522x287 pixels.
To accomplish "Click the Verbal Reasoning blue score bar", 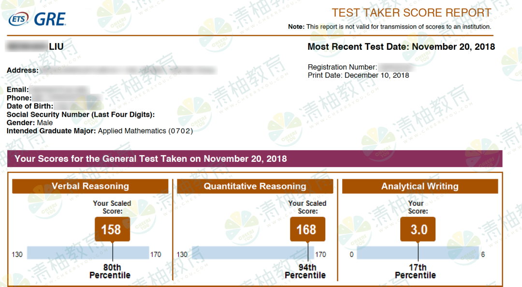I will [x=88, y=253].
